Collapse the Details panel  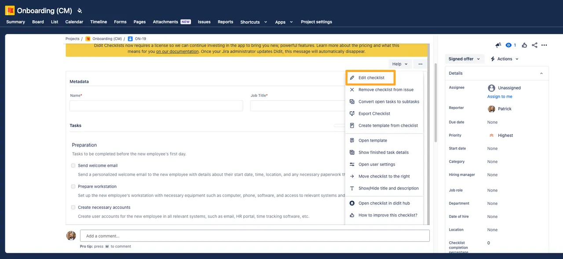[x=541, y=73]
